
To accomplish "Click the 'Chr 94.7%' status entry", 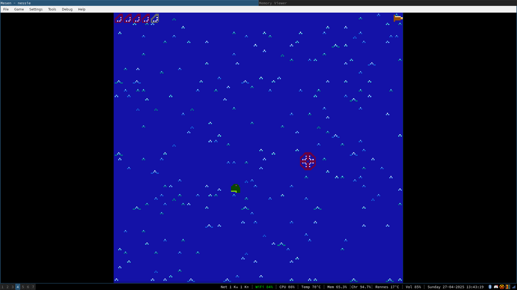I will [361, 287].
